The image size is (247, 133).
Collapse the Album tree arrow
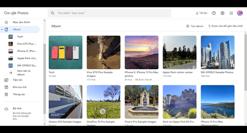pos(2,30)
